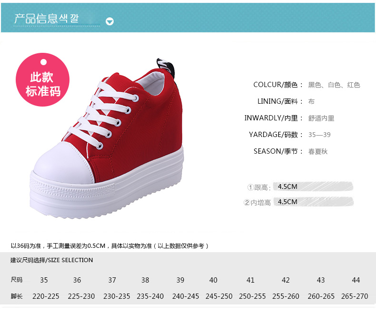
Task: Click the YARDAGE 35—39 size range
Action: (x=319, y=135)
